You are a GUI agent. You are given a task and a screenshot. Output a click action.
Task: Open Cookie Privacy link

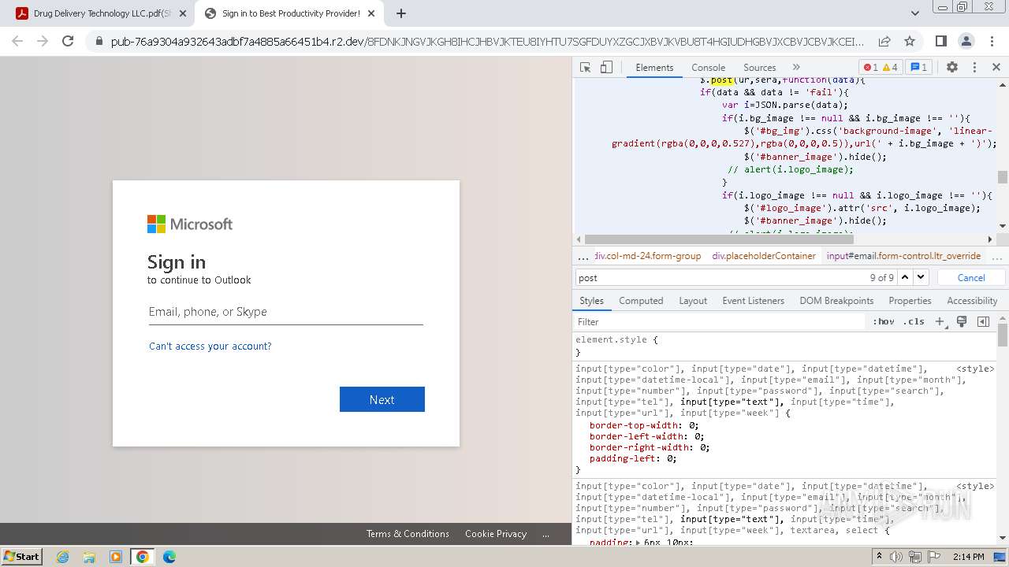(x=496, y=534)
